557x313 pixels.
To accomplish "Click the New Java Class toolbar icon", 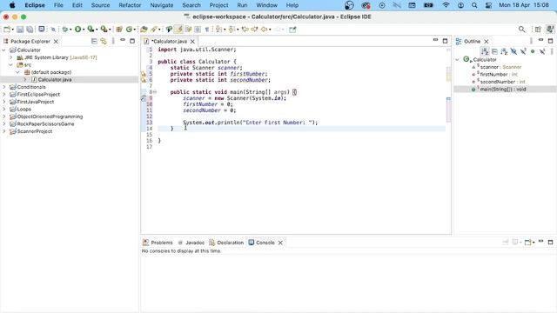I will (x=129, y=30).
